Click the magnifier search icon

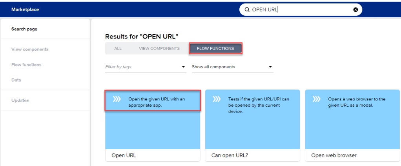click(247, 10)
